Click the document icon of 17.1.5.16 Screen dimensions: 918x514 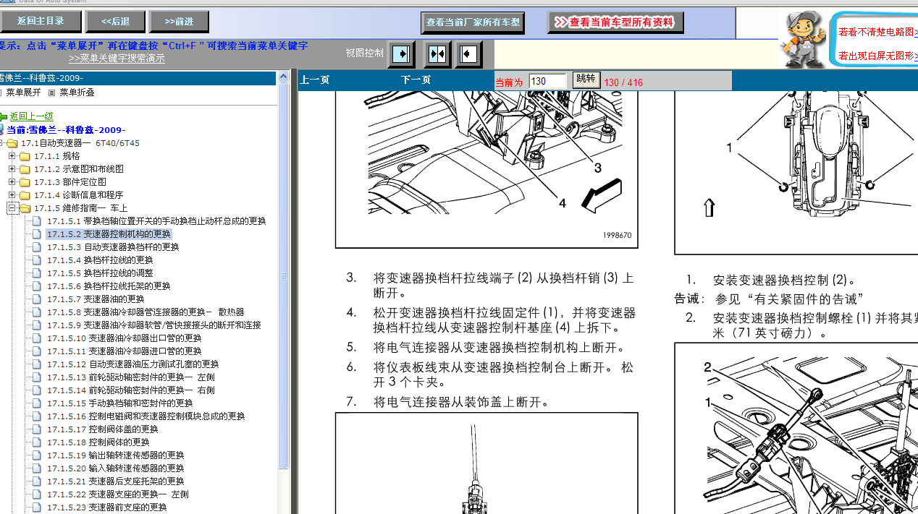point(36,416)
